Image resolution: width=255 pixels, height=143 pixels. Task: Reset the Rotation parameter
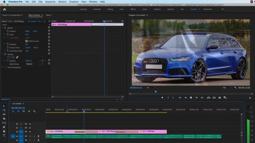click(x=49, y=44)
